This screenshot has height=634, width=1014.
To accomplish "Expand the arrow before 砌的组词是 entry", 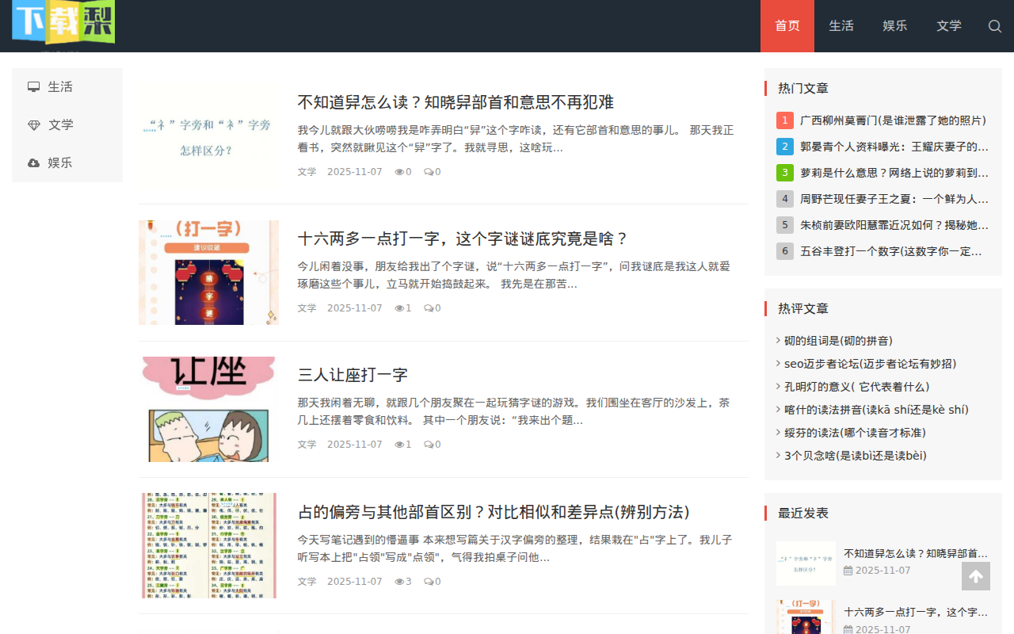I will point(778,340).
